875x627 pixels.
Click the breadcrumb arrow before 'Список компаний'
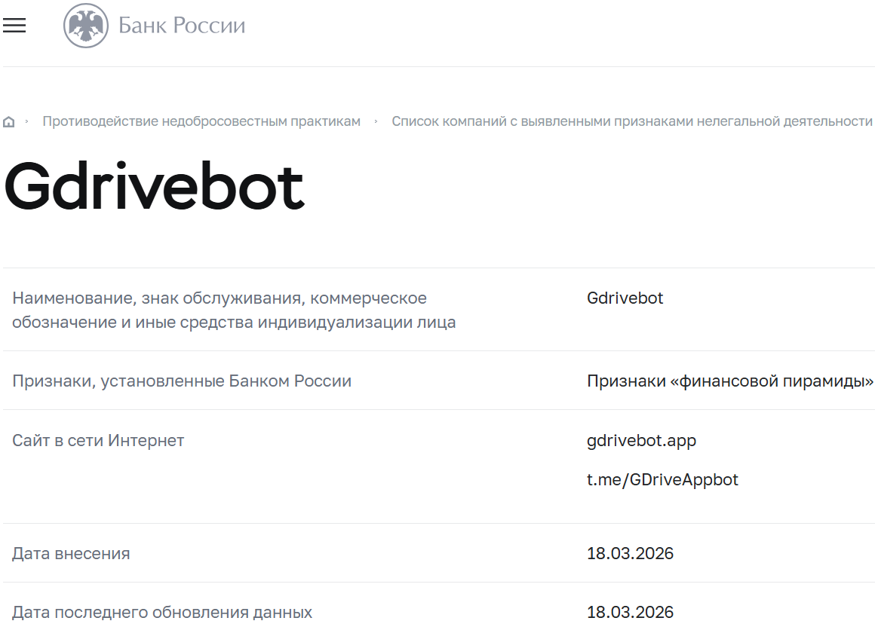pyautogui.click(x=376, y=121)
